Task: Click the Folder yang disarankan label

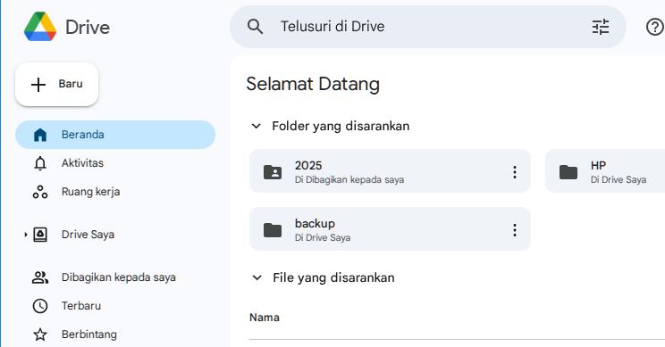Action: pyautogui.click(x=341, y=126)
